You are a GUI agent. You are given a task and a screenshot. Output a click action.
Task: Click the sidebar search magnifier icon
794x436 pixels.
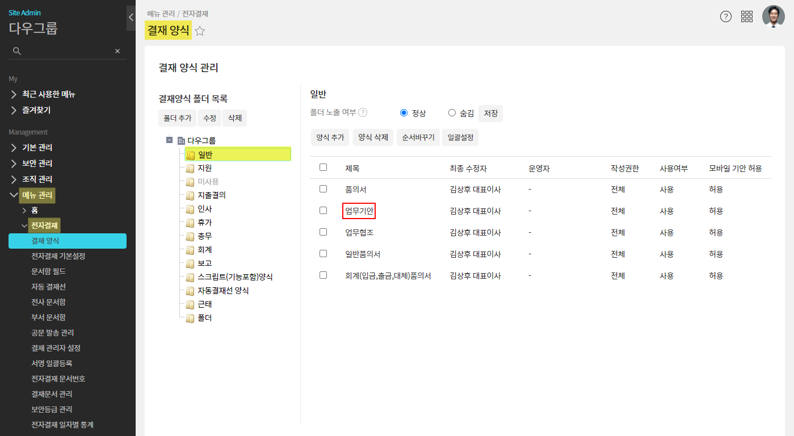click(17, 51)
